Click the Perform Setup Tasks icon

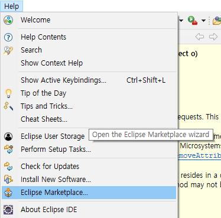coord(8,149)
